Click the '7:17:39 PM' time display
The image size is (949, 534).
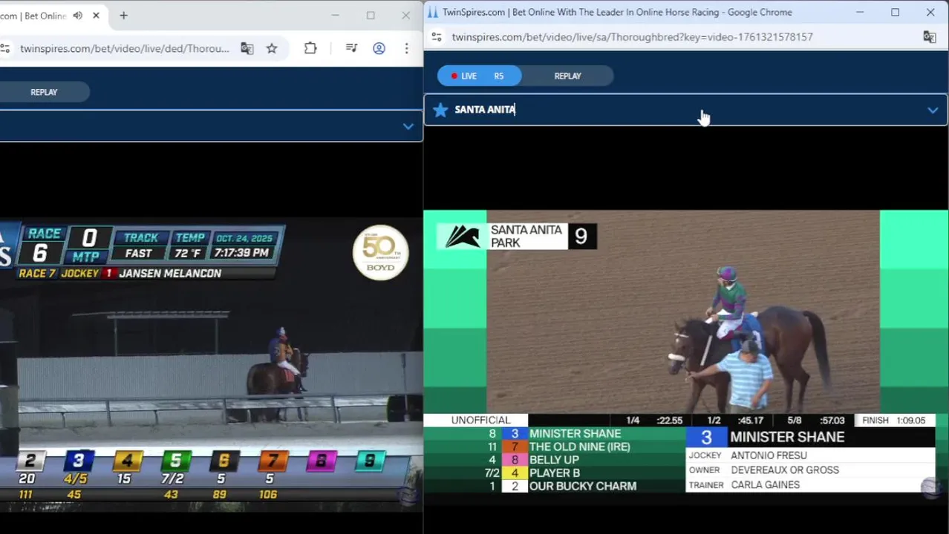coord(241,253)
